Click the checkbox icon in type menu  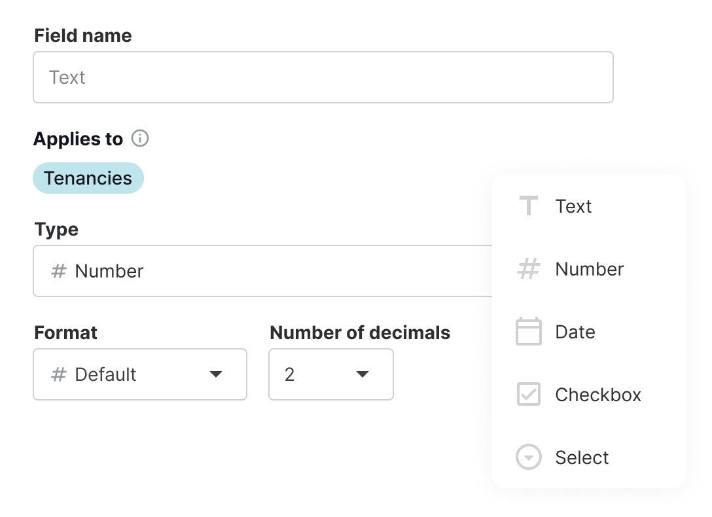(528, 395)
